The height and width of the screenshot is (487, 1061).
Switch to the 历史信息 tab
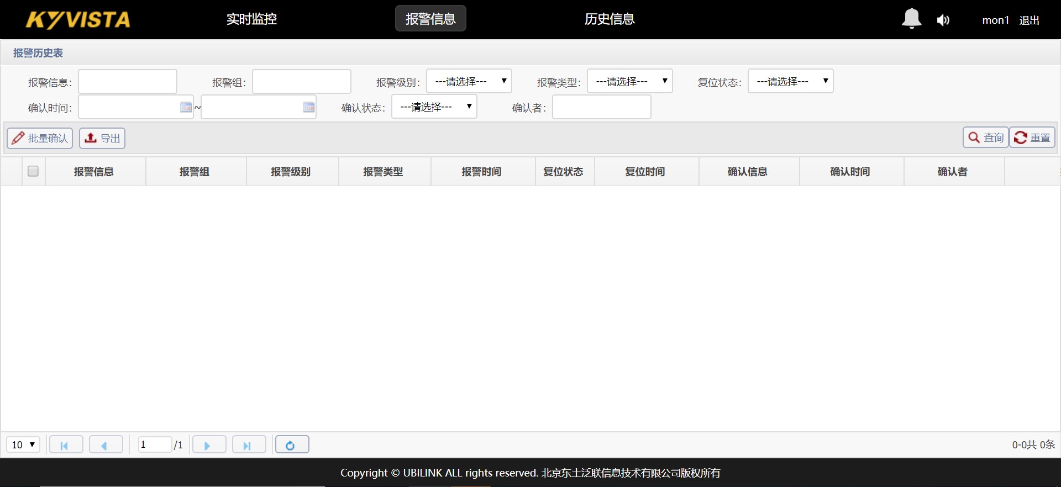click(x=610, y=19)
